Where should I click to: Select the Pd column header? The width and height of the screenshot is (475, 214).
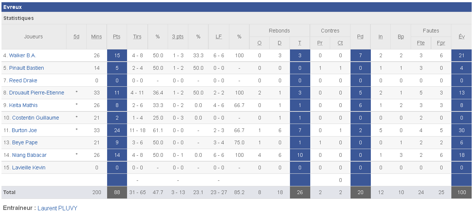coord(360,37)
